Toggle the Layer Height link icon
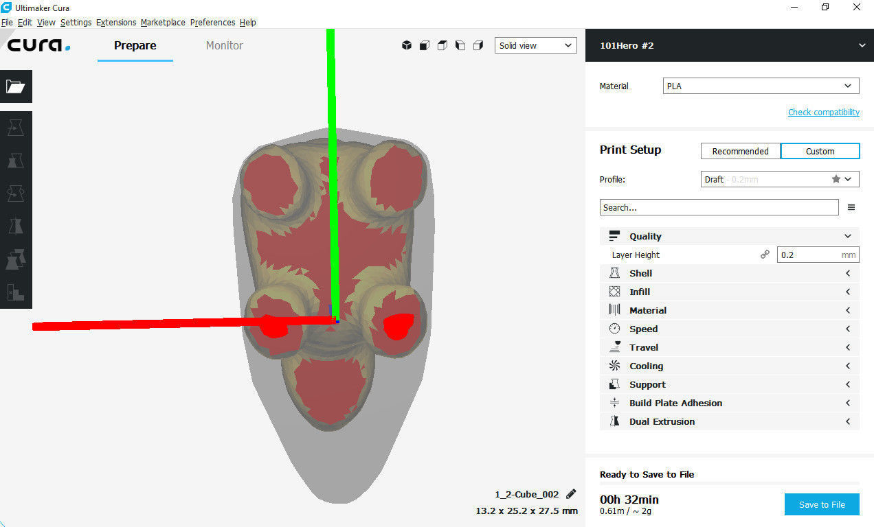The height and width of the screenshot is (527, 874). coord(765,255)
